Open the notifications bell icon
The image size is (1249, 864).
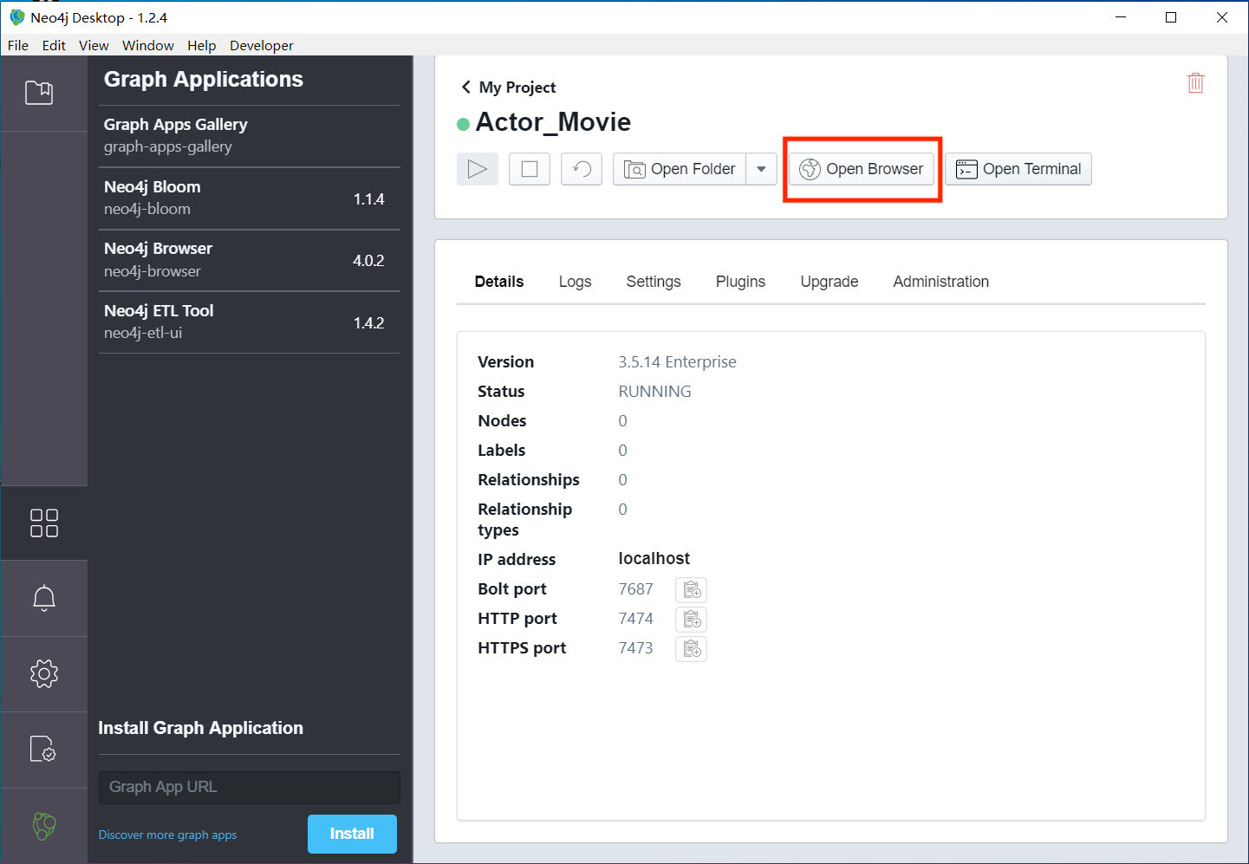tap(44, 598)
